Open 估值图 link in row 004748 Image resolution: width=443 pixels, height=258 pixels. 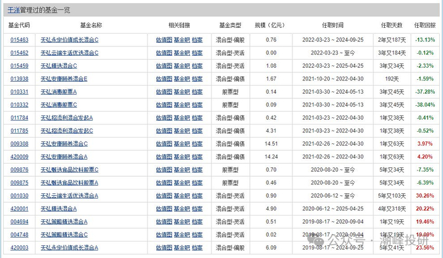tap(164, 235)
